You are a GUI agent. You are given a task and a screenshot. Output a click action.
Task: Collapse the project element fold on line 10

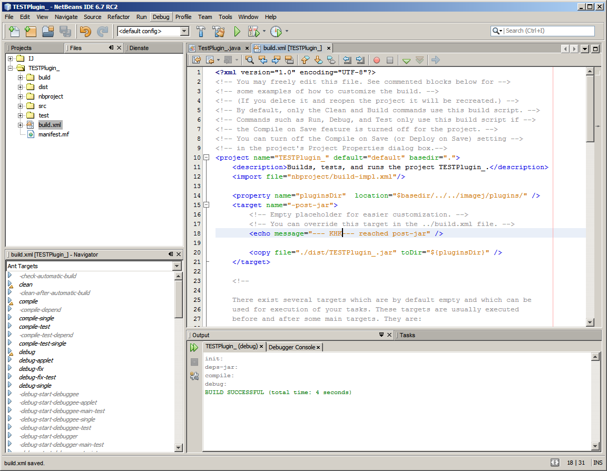(207, 158)
